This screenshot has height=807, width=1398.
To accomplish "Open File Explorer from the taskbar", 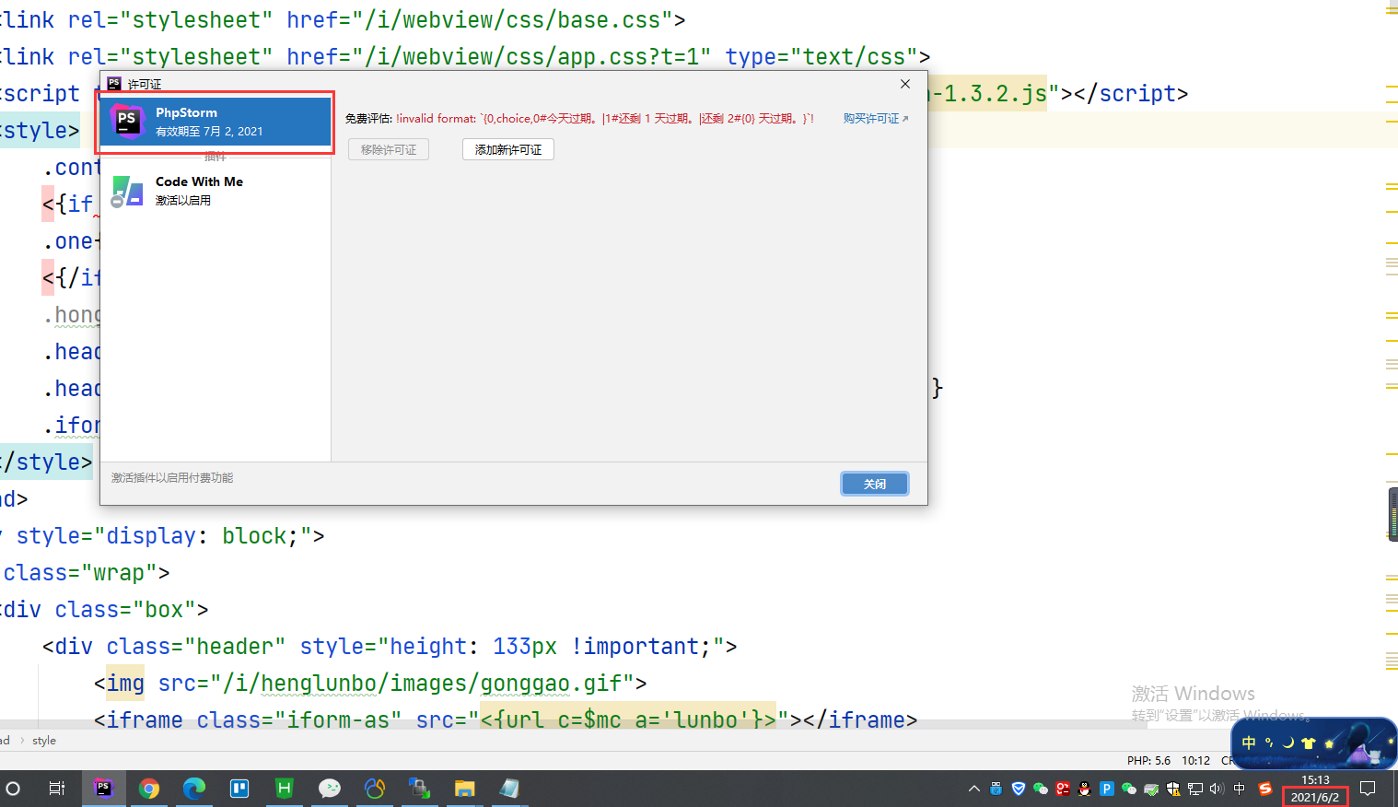I will [x=465, y=789].
